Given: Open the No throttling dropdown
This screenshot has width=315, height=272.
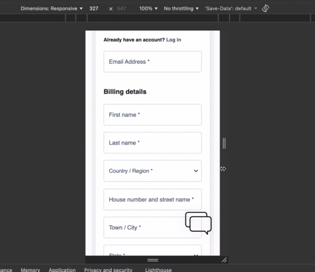Looking at the screenshot, I should click(181, 8).
